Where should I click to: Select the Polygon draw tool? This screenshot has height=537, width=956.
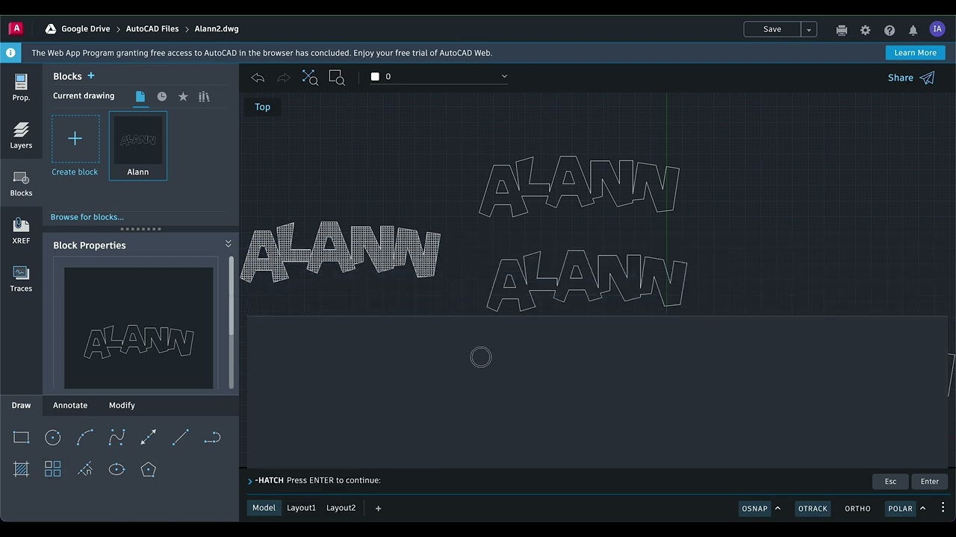[x=149, y=469]
